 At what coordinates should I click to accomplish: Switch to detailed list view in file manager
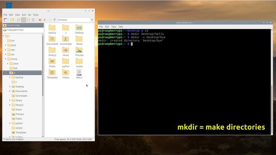point(33,20)
